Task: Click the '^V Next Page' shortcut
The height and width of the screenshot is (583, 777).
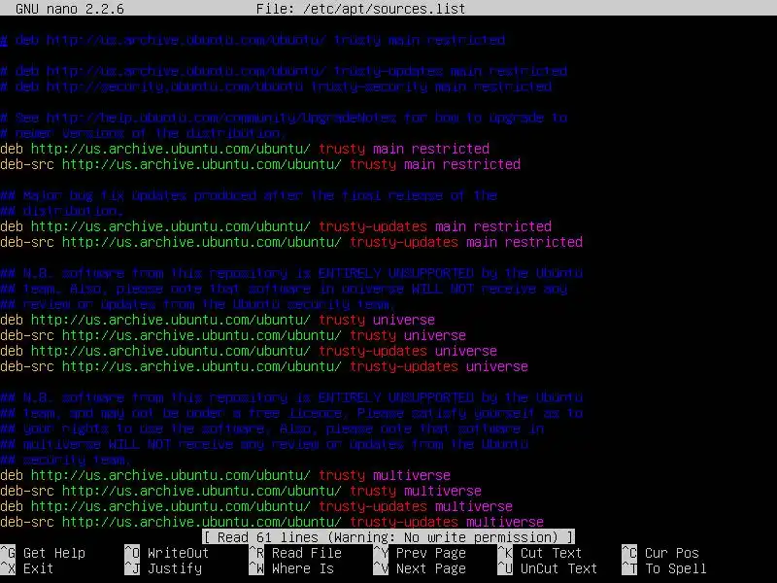Action: tap(420, 568)
